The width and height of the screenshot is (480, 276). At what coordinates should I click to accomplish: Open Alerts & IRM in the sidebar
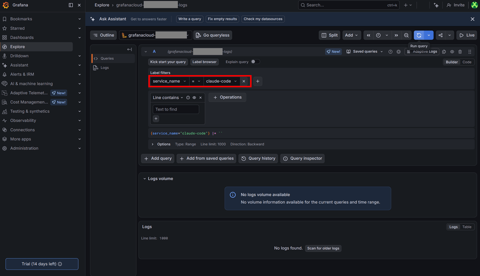tap(22, 74)
